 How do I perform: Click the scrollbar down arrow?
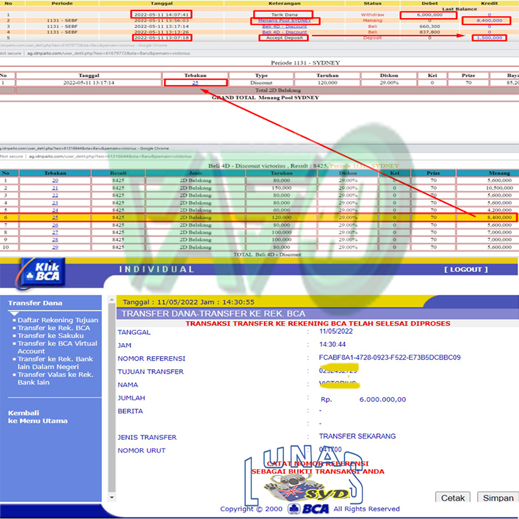[x=112, y=497]
